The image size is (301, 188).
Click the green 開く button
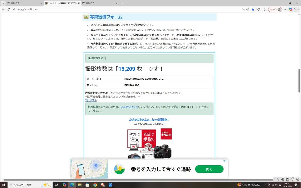pyautogui.click(x=209, y=169)
